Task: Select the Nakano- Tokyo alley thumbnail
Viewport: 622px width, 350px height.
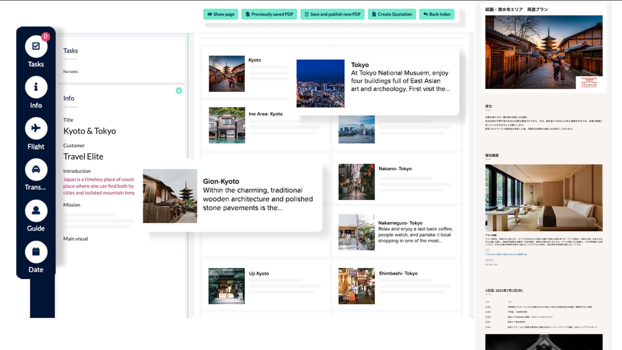Action: (356, 182)
